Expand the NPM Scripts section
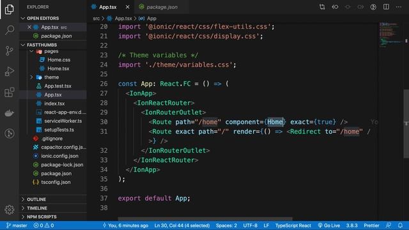Screen dimensions: 409x230 (x=53, y=217)
